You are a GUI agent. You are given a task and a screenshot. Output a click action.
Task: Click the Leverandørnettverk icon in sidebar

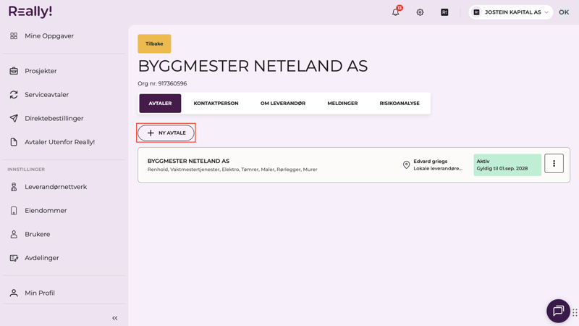(x=14, y=187)
